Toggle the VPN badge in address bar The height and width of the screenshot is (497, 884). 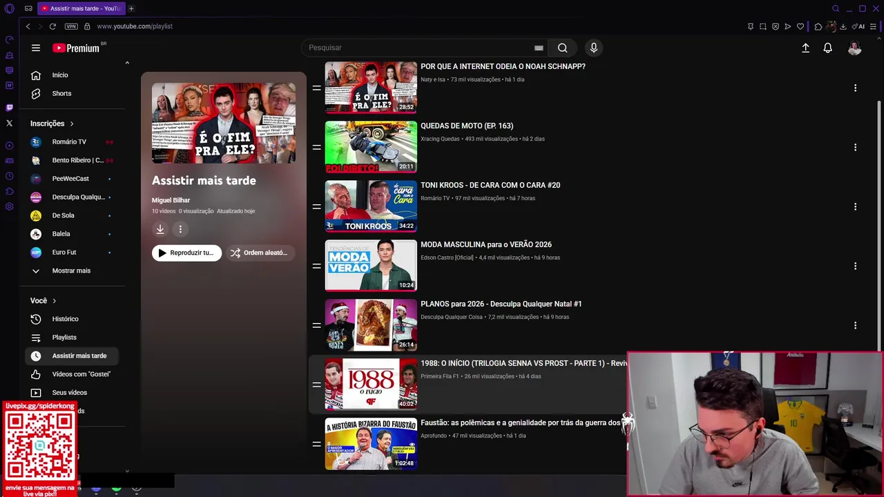coord(71,26)
